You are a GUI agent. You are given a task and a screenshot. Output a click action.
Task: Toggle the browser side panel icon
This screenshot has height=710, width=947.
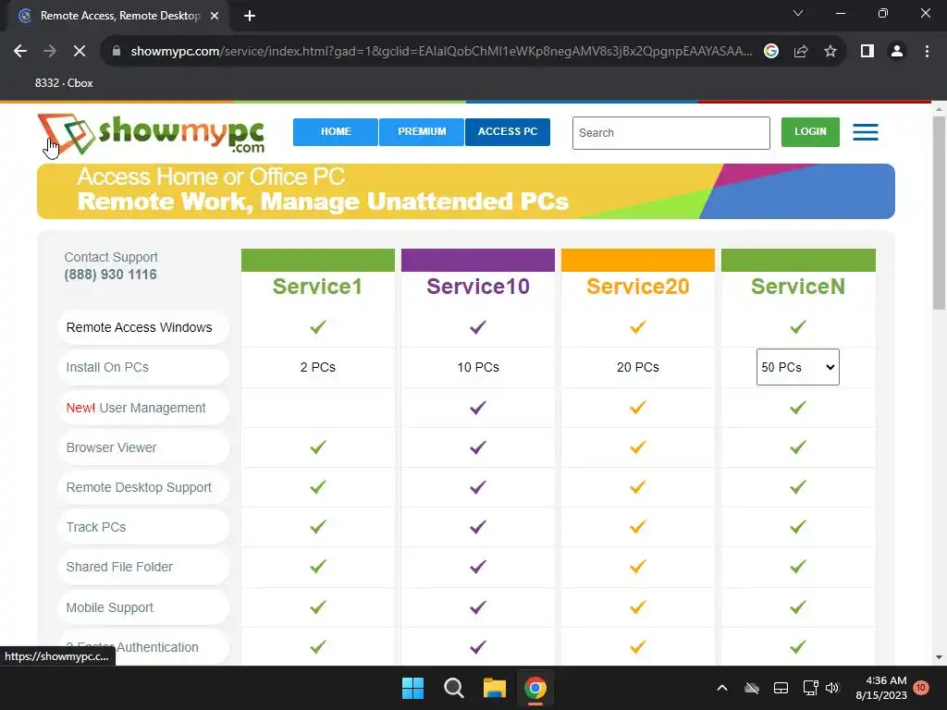[867, 52]
